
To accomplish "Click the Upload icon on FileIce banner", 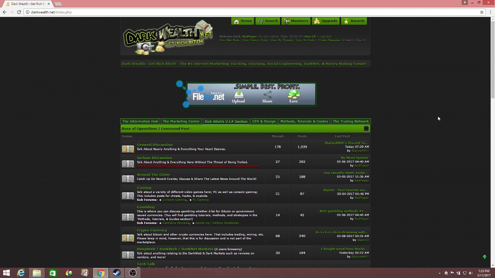I will tap(239, 97).
